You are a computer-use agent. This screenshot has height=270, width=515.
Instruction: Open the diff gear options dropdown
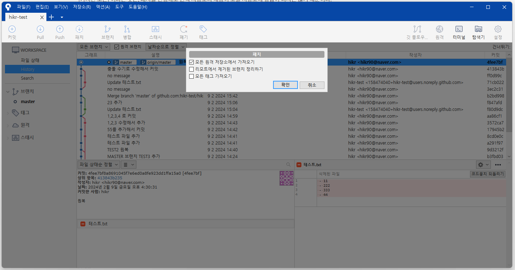point(483,165)
